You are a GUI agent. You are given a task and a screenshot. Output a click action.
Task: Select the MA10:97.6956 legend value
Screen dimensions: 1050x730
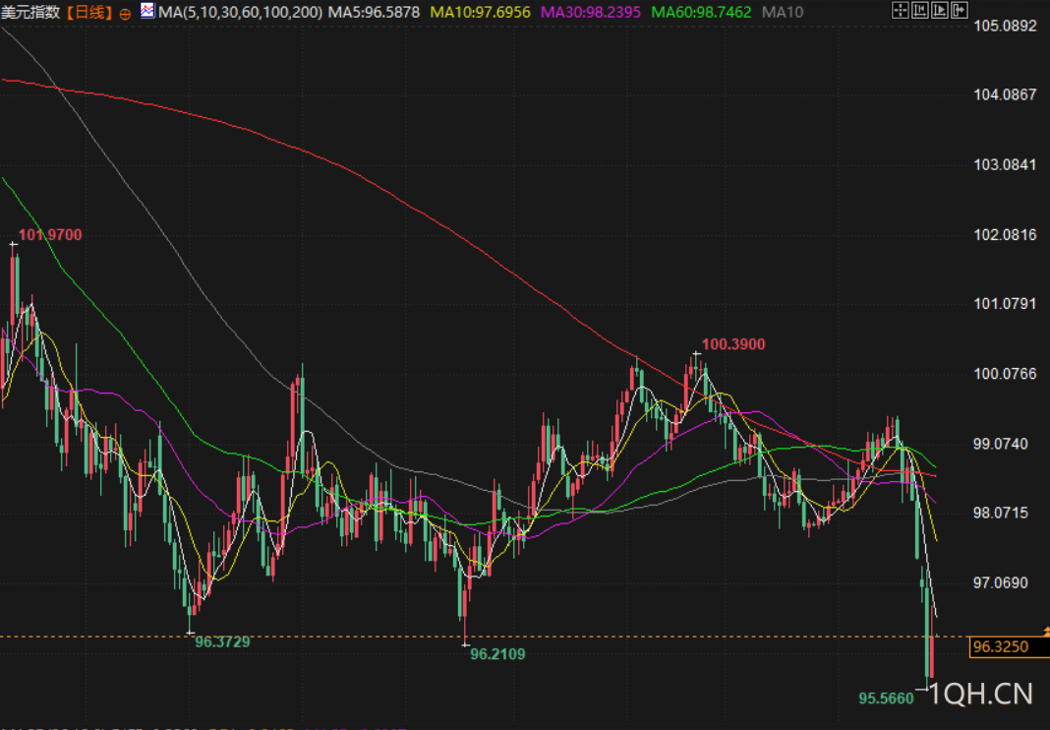(480, 13)
